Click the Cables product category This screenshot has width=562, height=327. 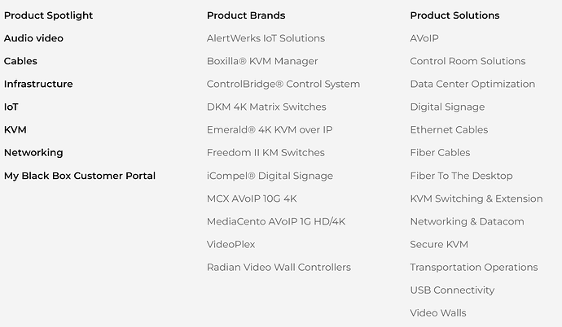coord(20,61)
